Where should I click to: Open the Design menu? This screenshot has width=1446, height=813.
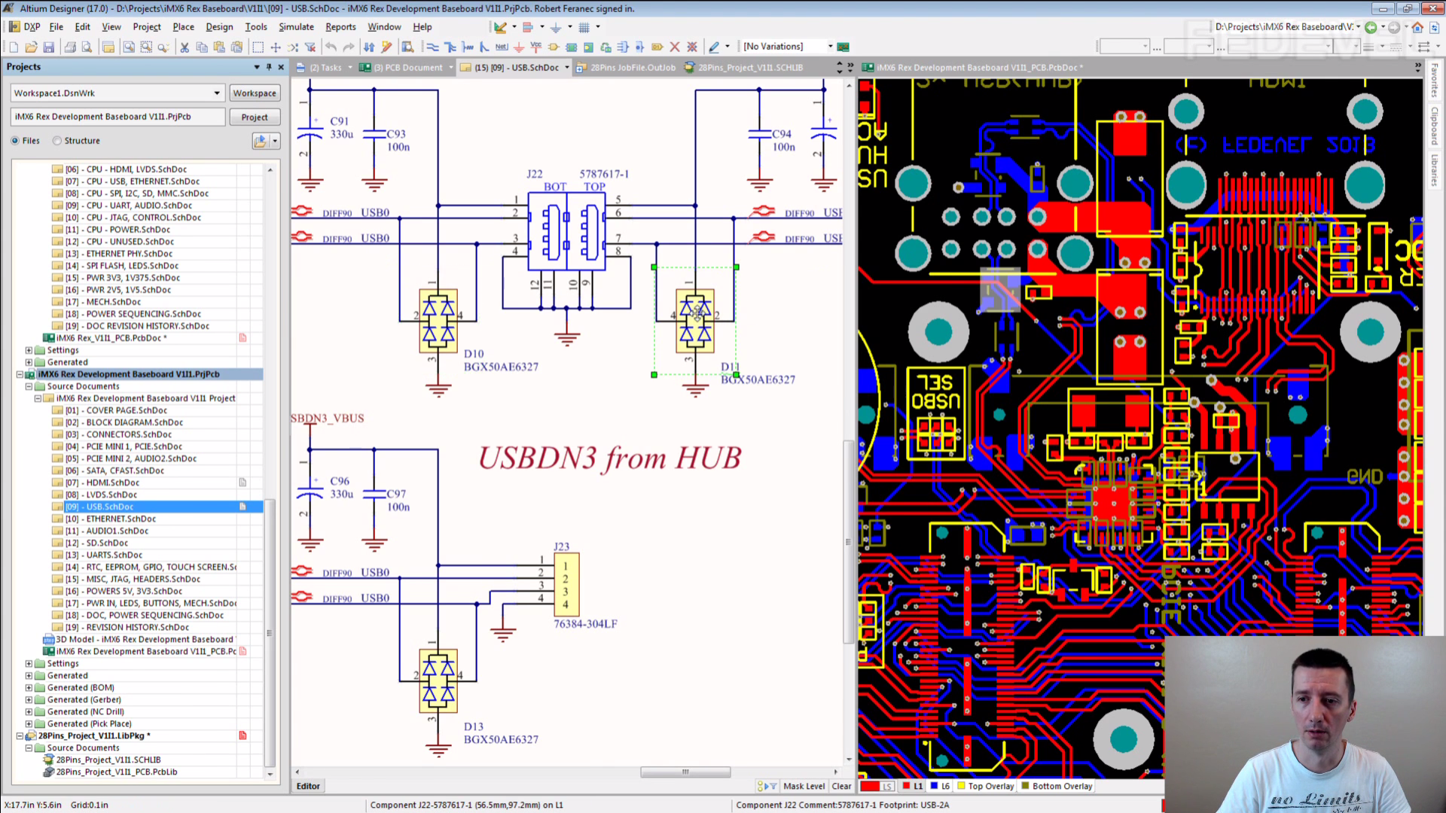click(x=219, y=26)
